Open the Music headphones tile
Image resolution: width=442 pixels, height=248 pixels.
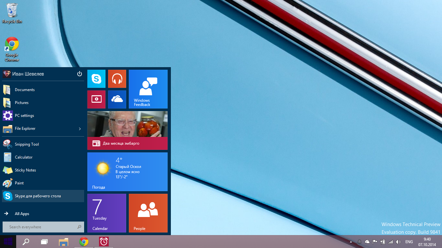(x=117, y=79)
